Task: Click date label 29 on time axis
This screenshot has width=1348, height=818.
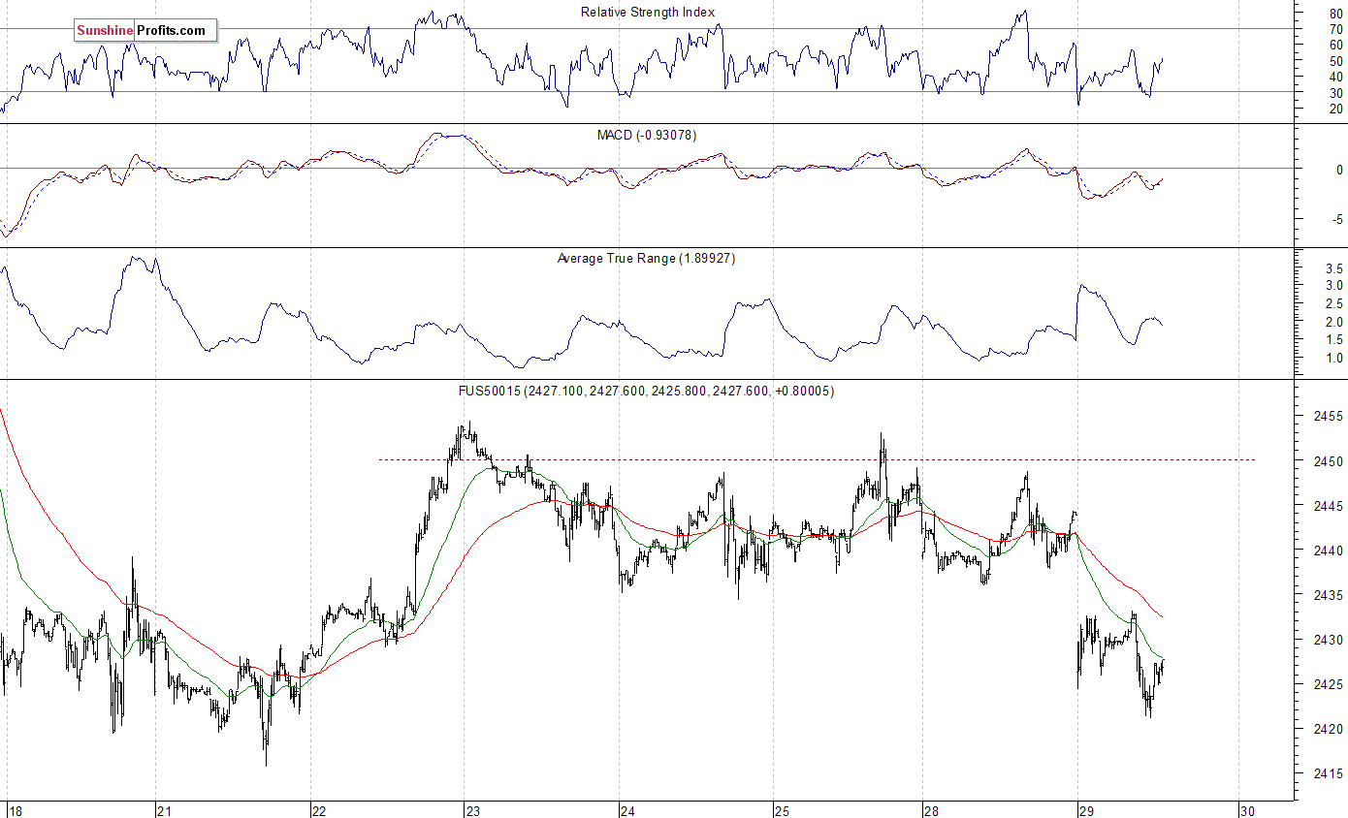Action: click(x=1086, y=810)
